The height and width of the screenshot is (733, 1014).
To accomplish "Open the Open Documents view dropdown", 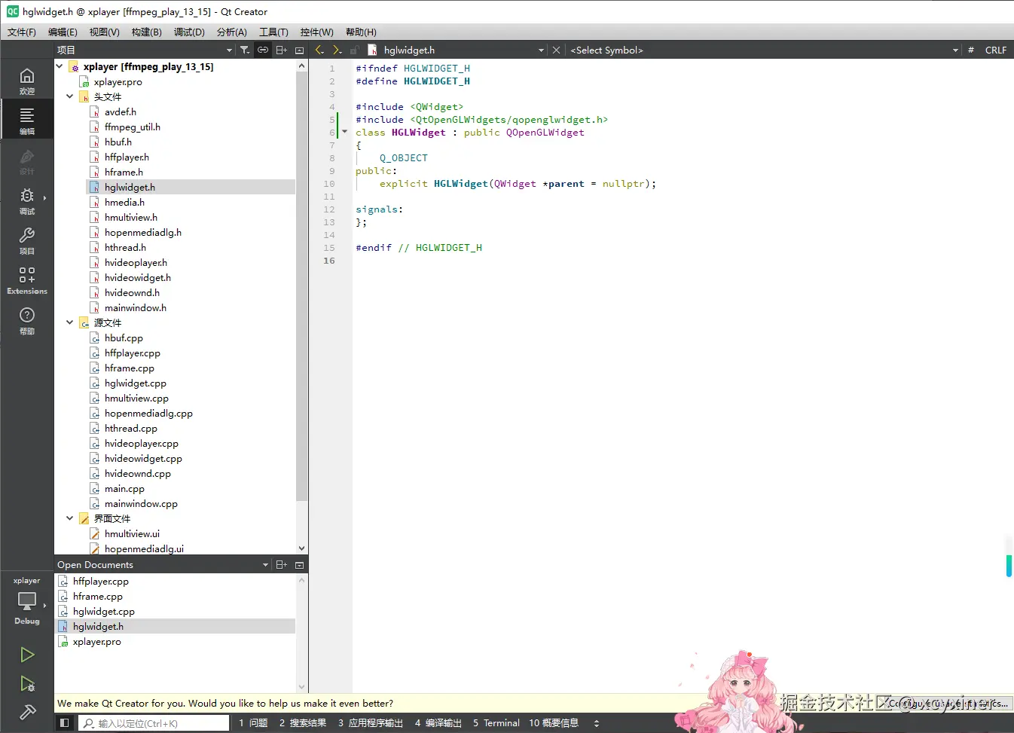I will click(x=163, y=564).
